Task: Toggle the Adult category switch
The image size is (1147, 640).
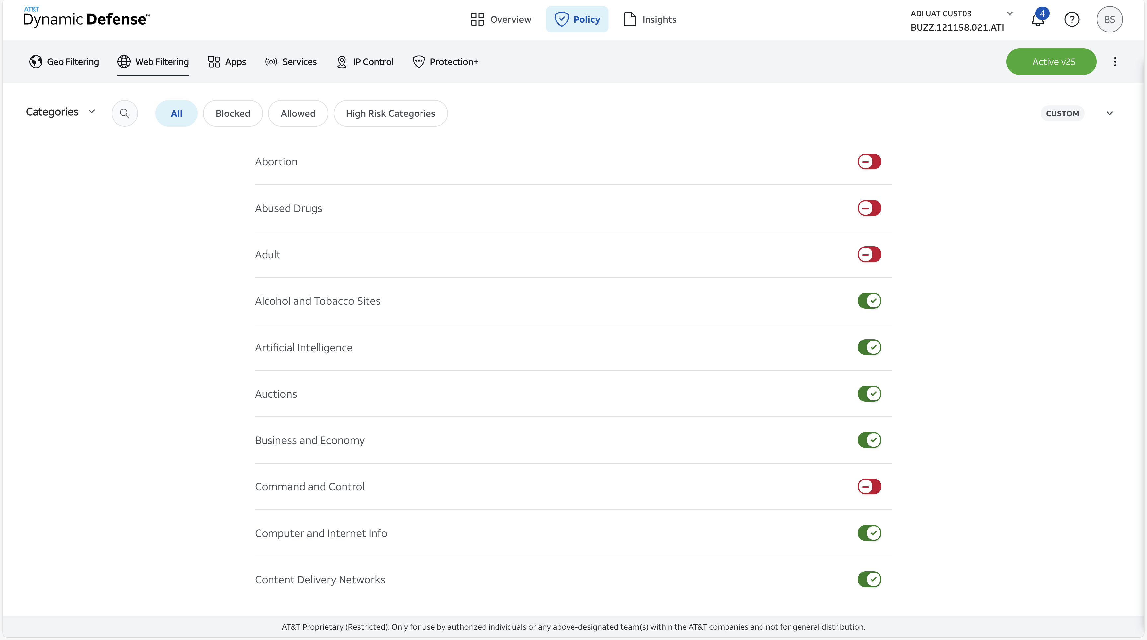Action: pyautogui.click(x=869, y=254)
